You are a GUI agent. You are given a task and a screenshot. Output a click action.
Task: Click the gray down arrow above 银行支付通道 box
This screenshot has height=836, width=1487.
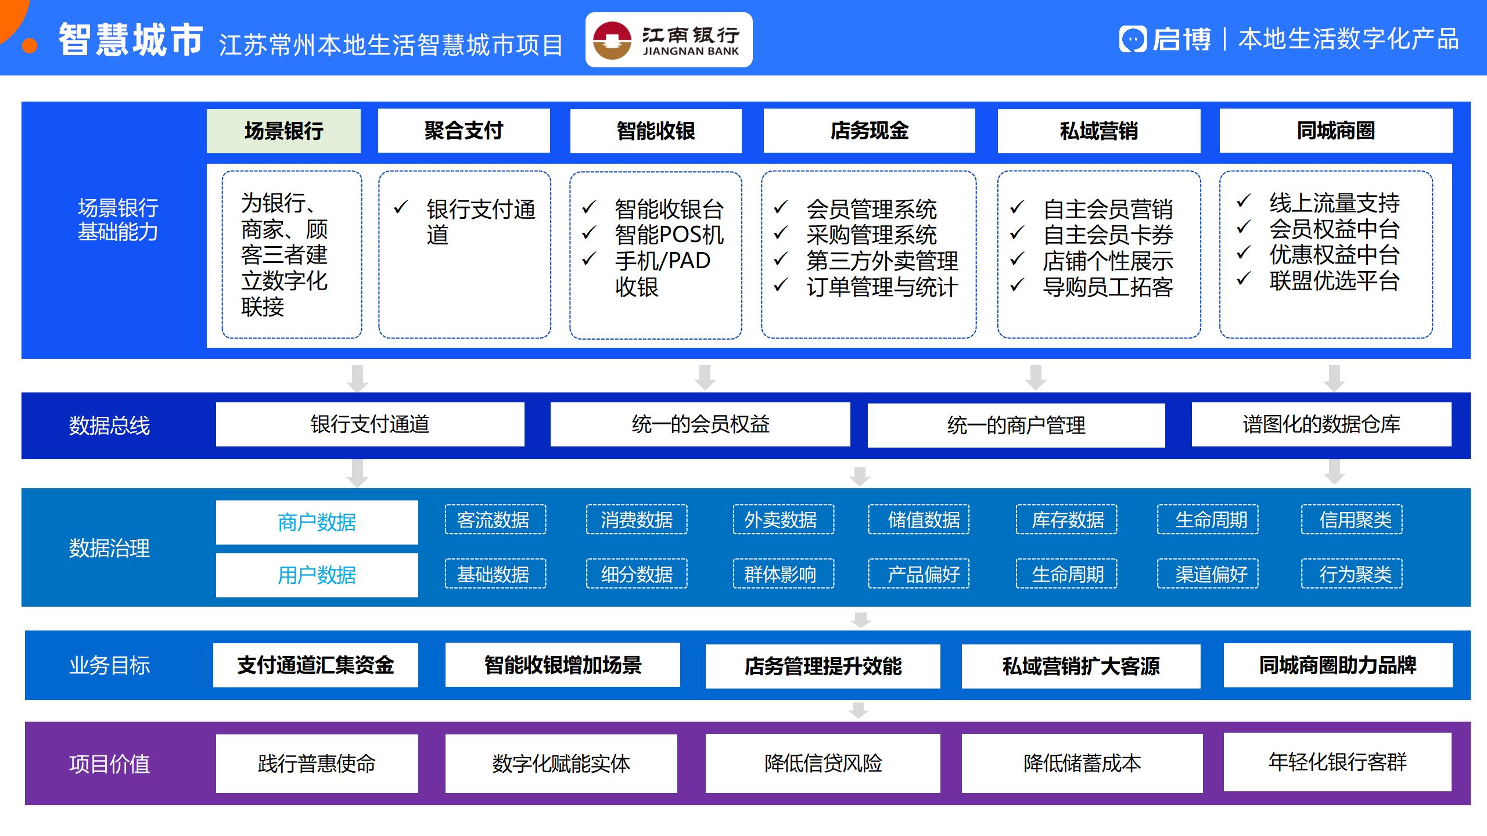[357, 379]
